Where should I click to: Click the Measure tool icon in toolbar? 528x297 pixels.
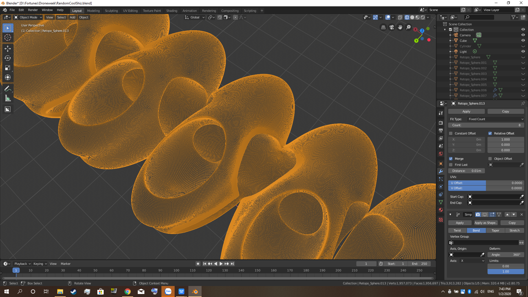pyautogui.click(x=8, y=99)
